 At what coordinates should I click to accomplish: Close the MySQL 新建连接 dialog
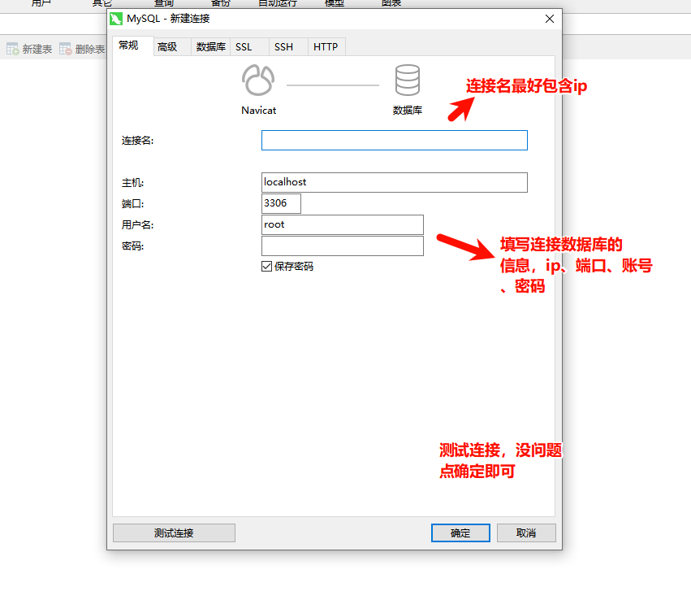550,19
